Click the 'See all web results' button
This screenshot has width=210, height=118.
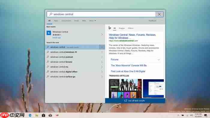point(135,101)
